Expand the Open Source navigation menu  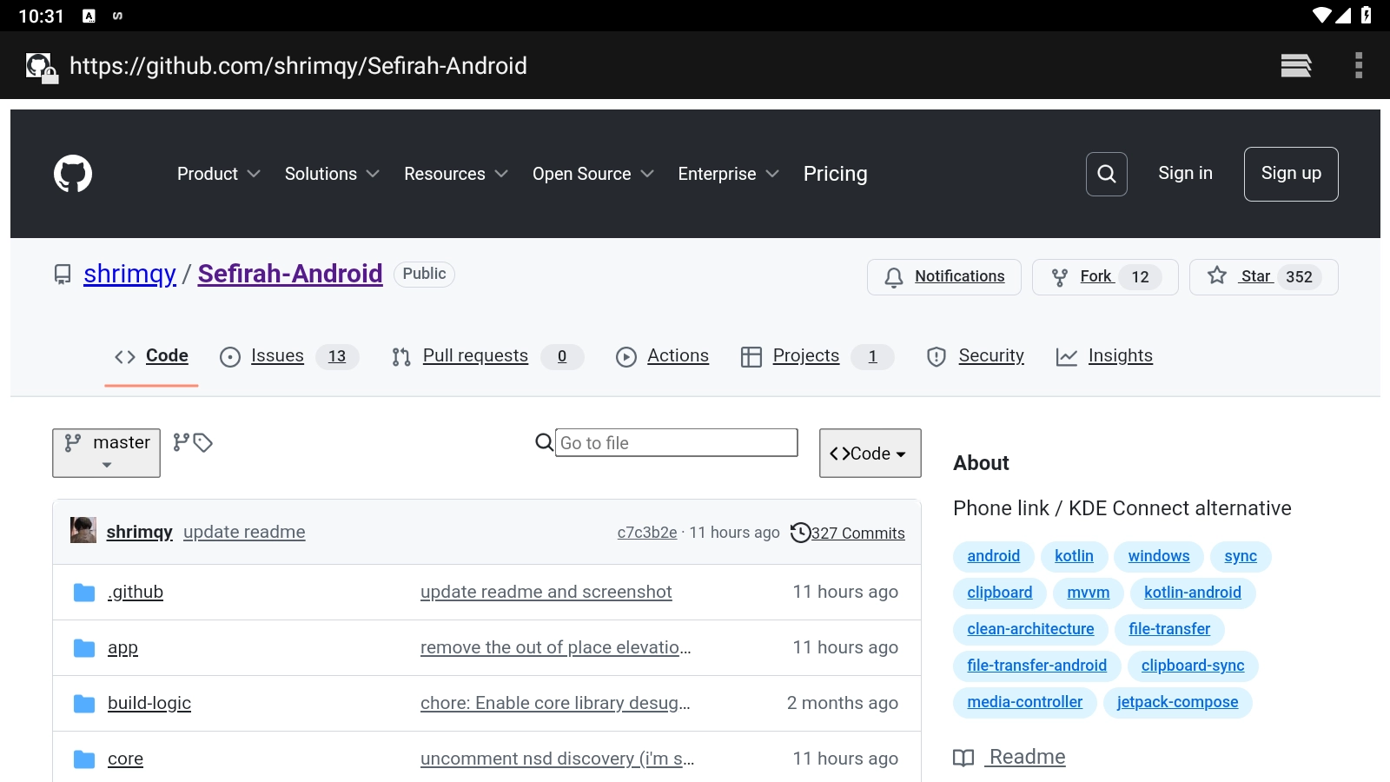(x=592, y=174)
